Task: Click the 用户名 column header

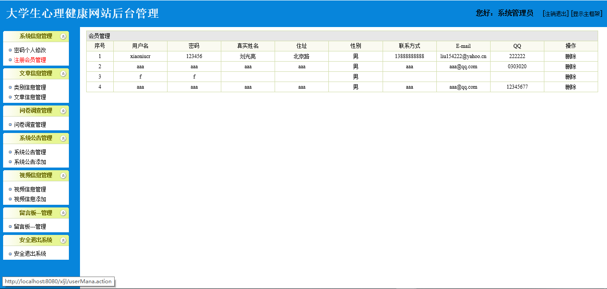Action: 140,46
